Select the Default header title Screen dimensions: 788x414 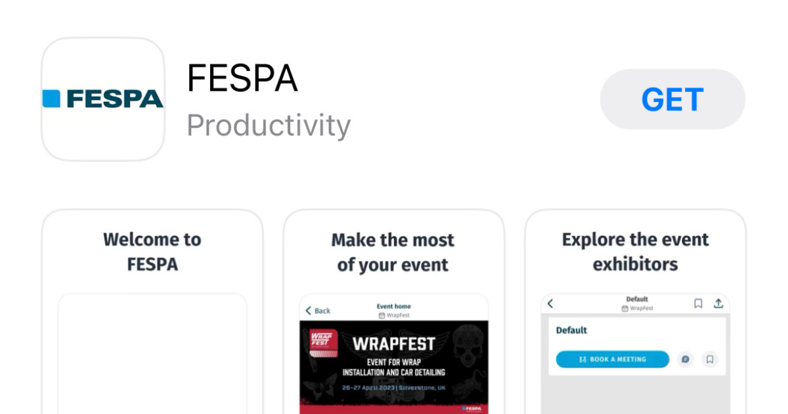637,300
